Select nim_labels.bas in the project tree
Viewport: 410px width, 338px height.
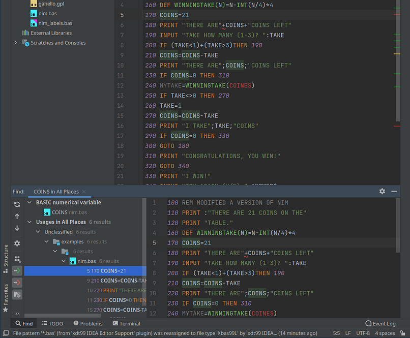tap(55, 23)
